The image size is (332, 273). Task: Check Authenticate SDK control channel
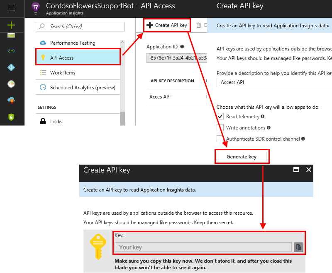tap(220, 139)
